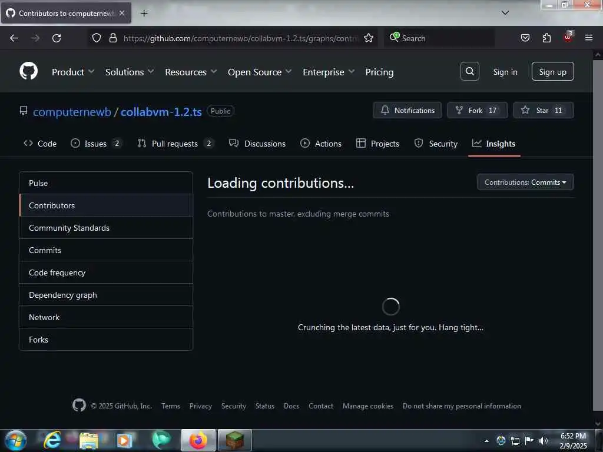Open Windows Media Player taskbar icon
Viewport: 603px width, 452px height.
tap(124, 440)
